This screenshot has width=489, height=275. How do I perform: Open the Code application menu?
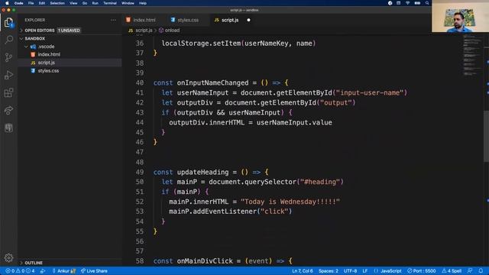pos(18,3)
